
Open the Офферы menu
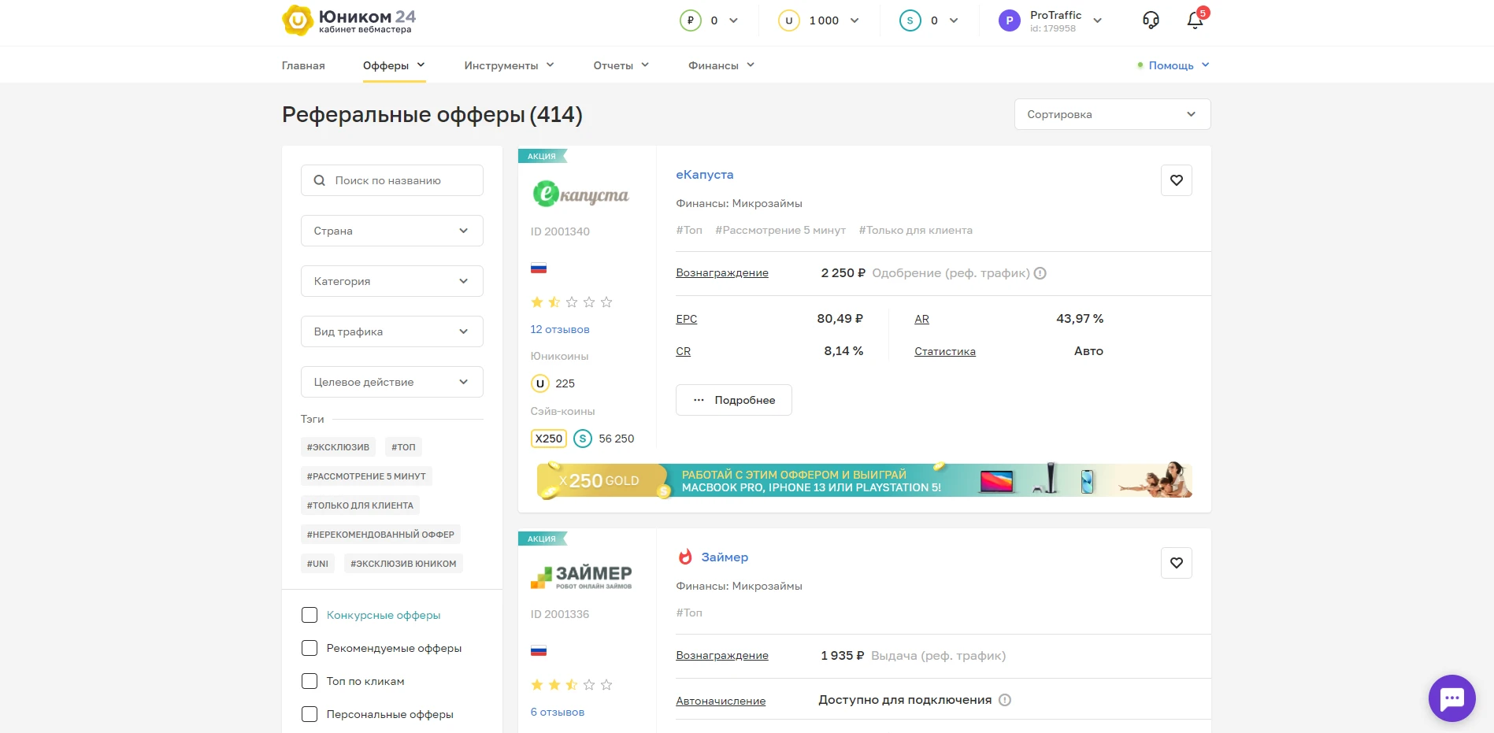point(394,65)
